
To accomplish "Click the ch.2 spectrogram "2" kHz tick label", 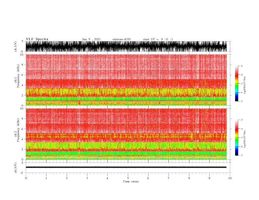I will [x=23, y=149].
